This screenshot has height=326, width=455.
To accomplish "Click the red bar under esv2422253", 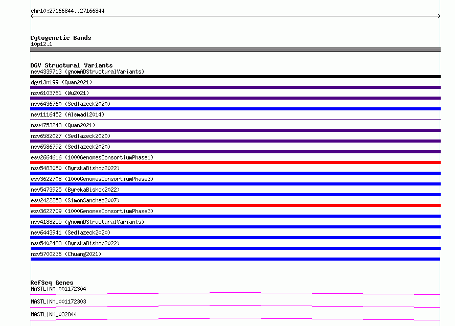I will pos(235,205).
